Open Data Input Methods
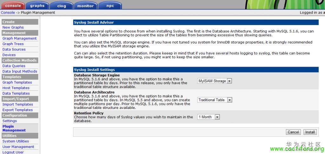 (x=20, y=71)
